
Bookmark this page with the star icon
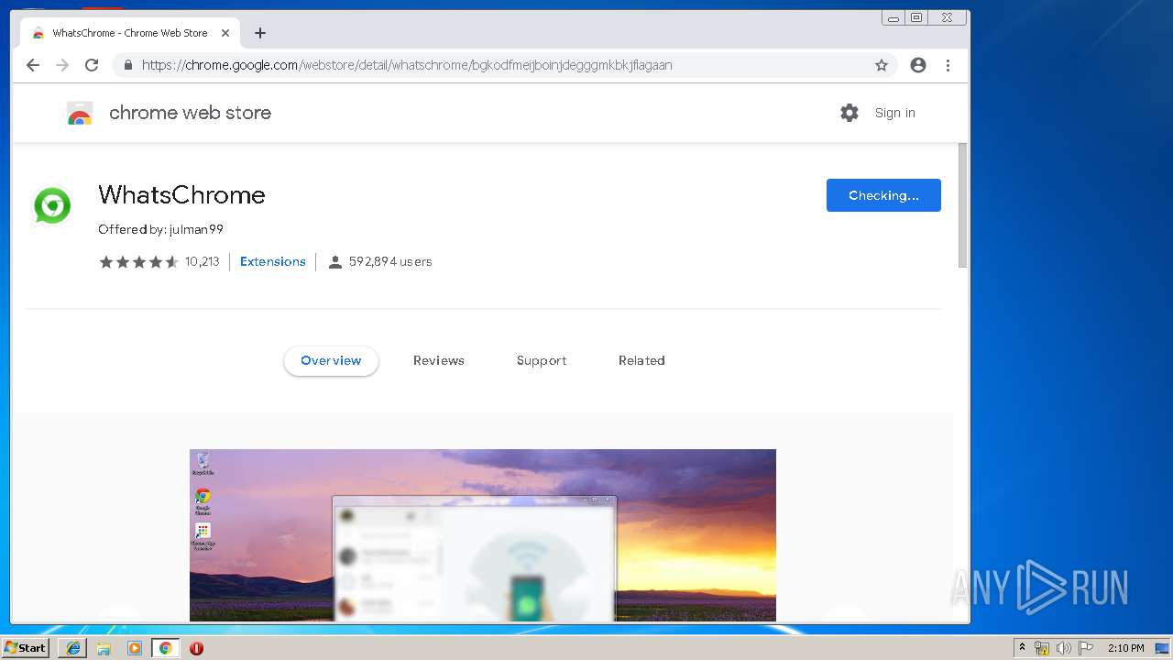882,65
